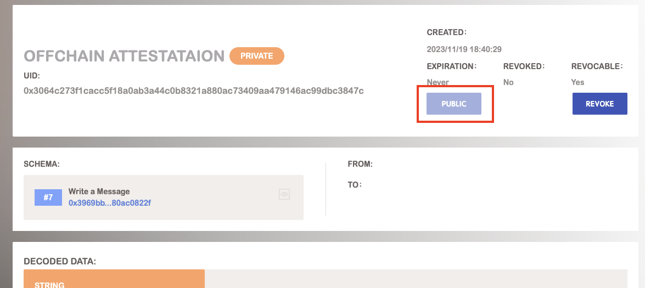Click the attestation UID hash text
645x288 pixels.
[x=194, y=91]
